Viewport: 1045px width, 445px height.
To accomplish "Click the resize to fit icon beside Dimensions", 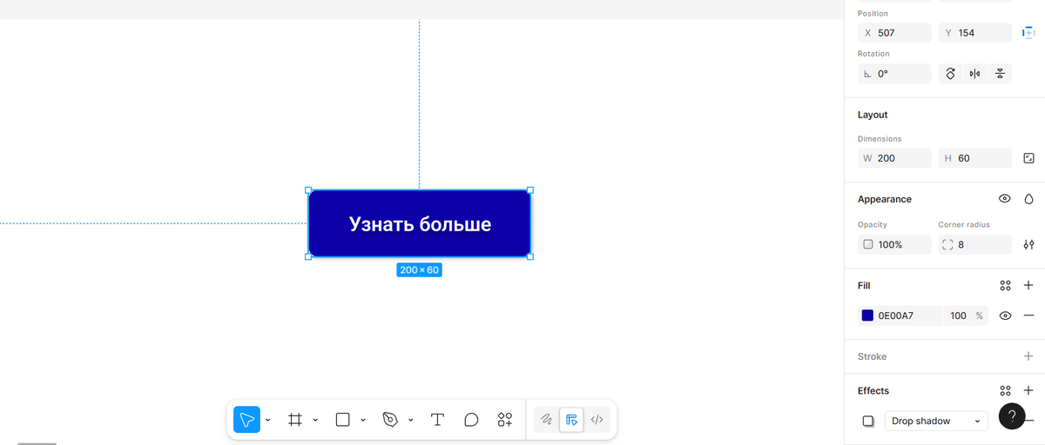I will [x=1028, y=158].
